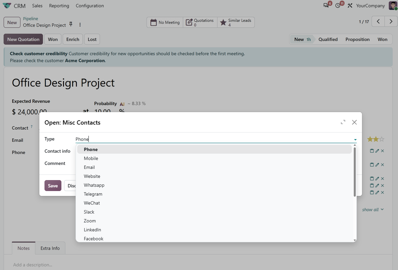Select Whatsapp in the Type list
Image resolution: width=398 pixels, height=270 pixels.
(x=214, y=185)
